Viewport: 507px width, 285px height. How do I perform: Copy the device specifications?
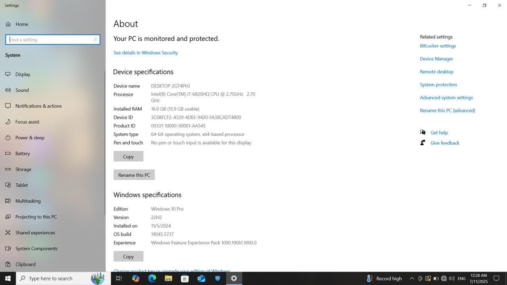point(128,156)
